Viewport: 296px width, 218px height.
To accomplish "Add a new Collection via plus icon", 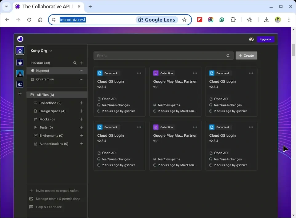I will tap(81, 103).
